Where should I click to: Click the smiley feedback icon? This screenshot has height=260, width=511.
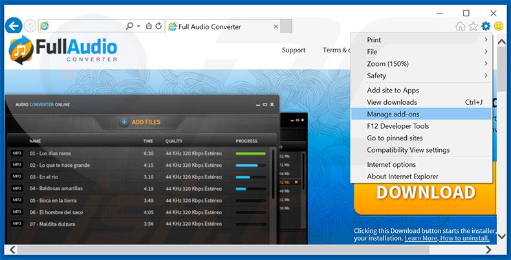499,26
